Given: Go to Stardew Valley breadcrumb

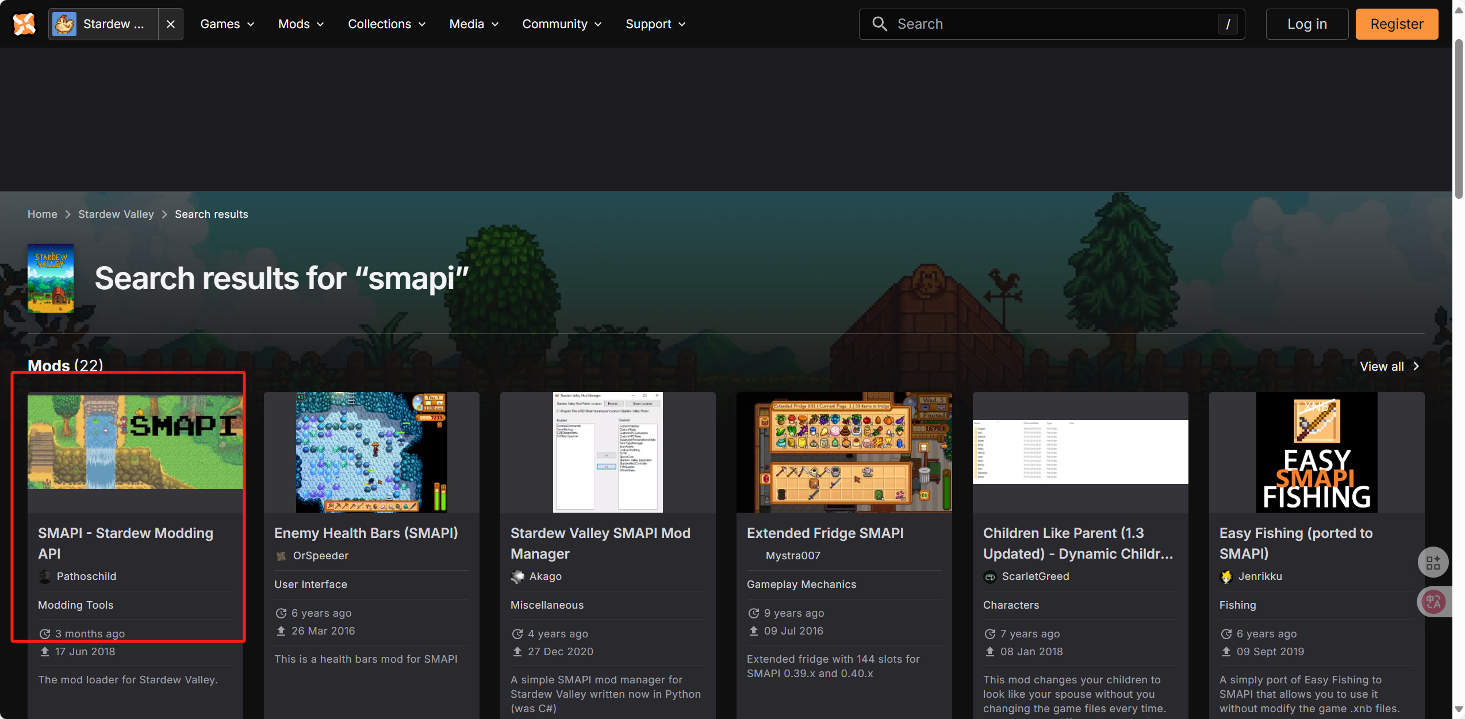Looking at the screenshot, I should point(116,214).
